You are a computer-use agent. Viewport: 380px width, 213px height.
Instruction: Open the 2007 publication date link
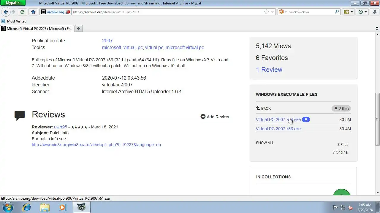coord(107,41)
